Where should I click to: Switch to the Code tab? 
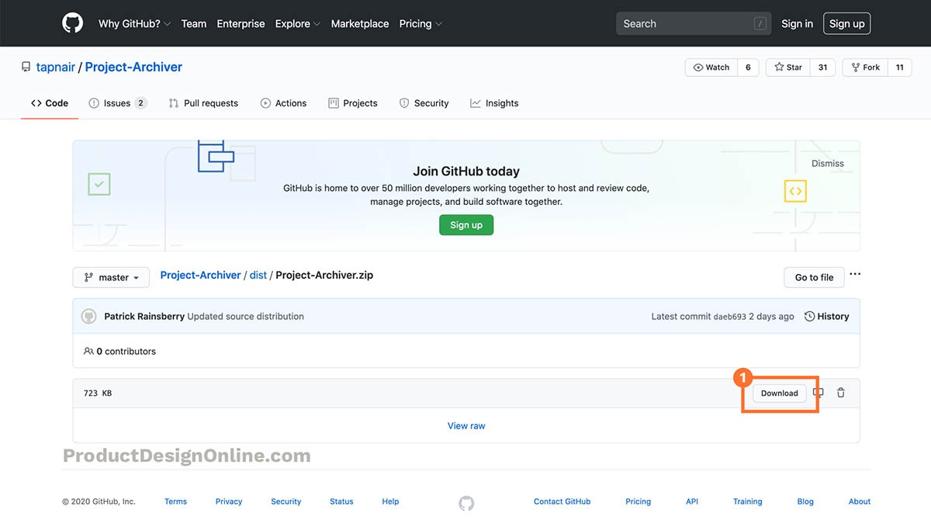50,103
